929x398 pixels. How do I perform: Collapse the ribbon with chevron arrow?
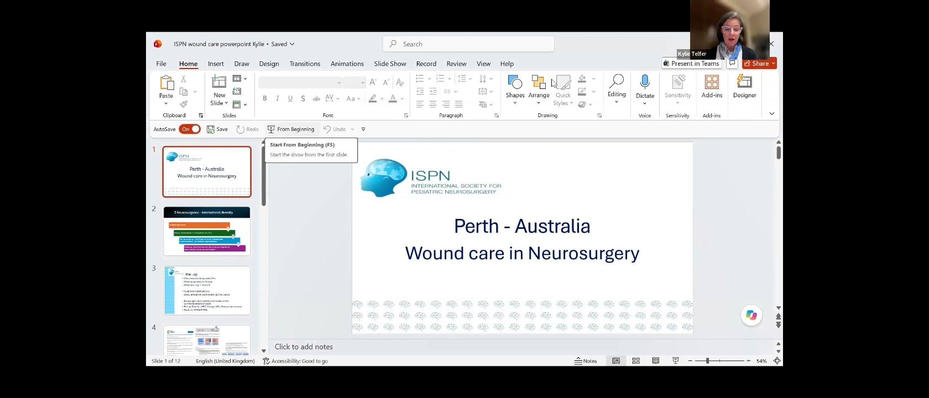pos(771,114)
